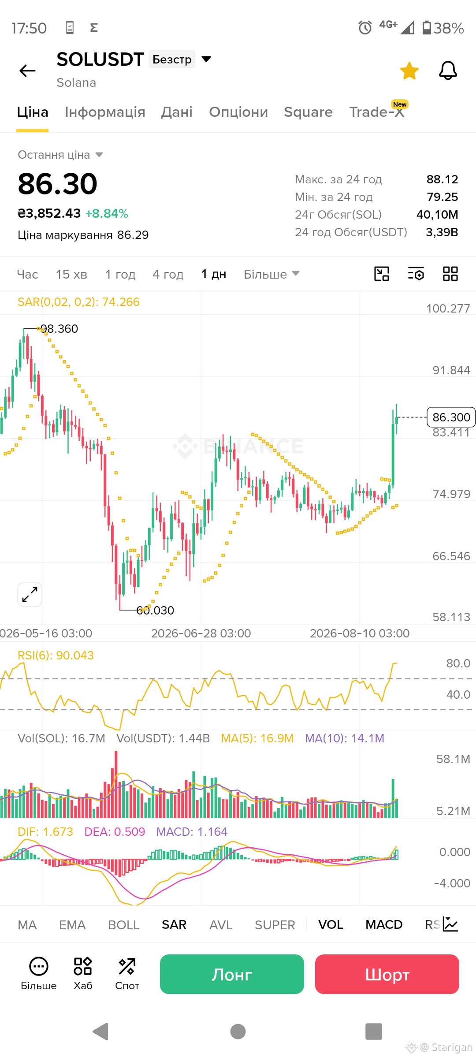Tap the battery status icon
The image size is (476, 1058).
[x=427, y=28]
